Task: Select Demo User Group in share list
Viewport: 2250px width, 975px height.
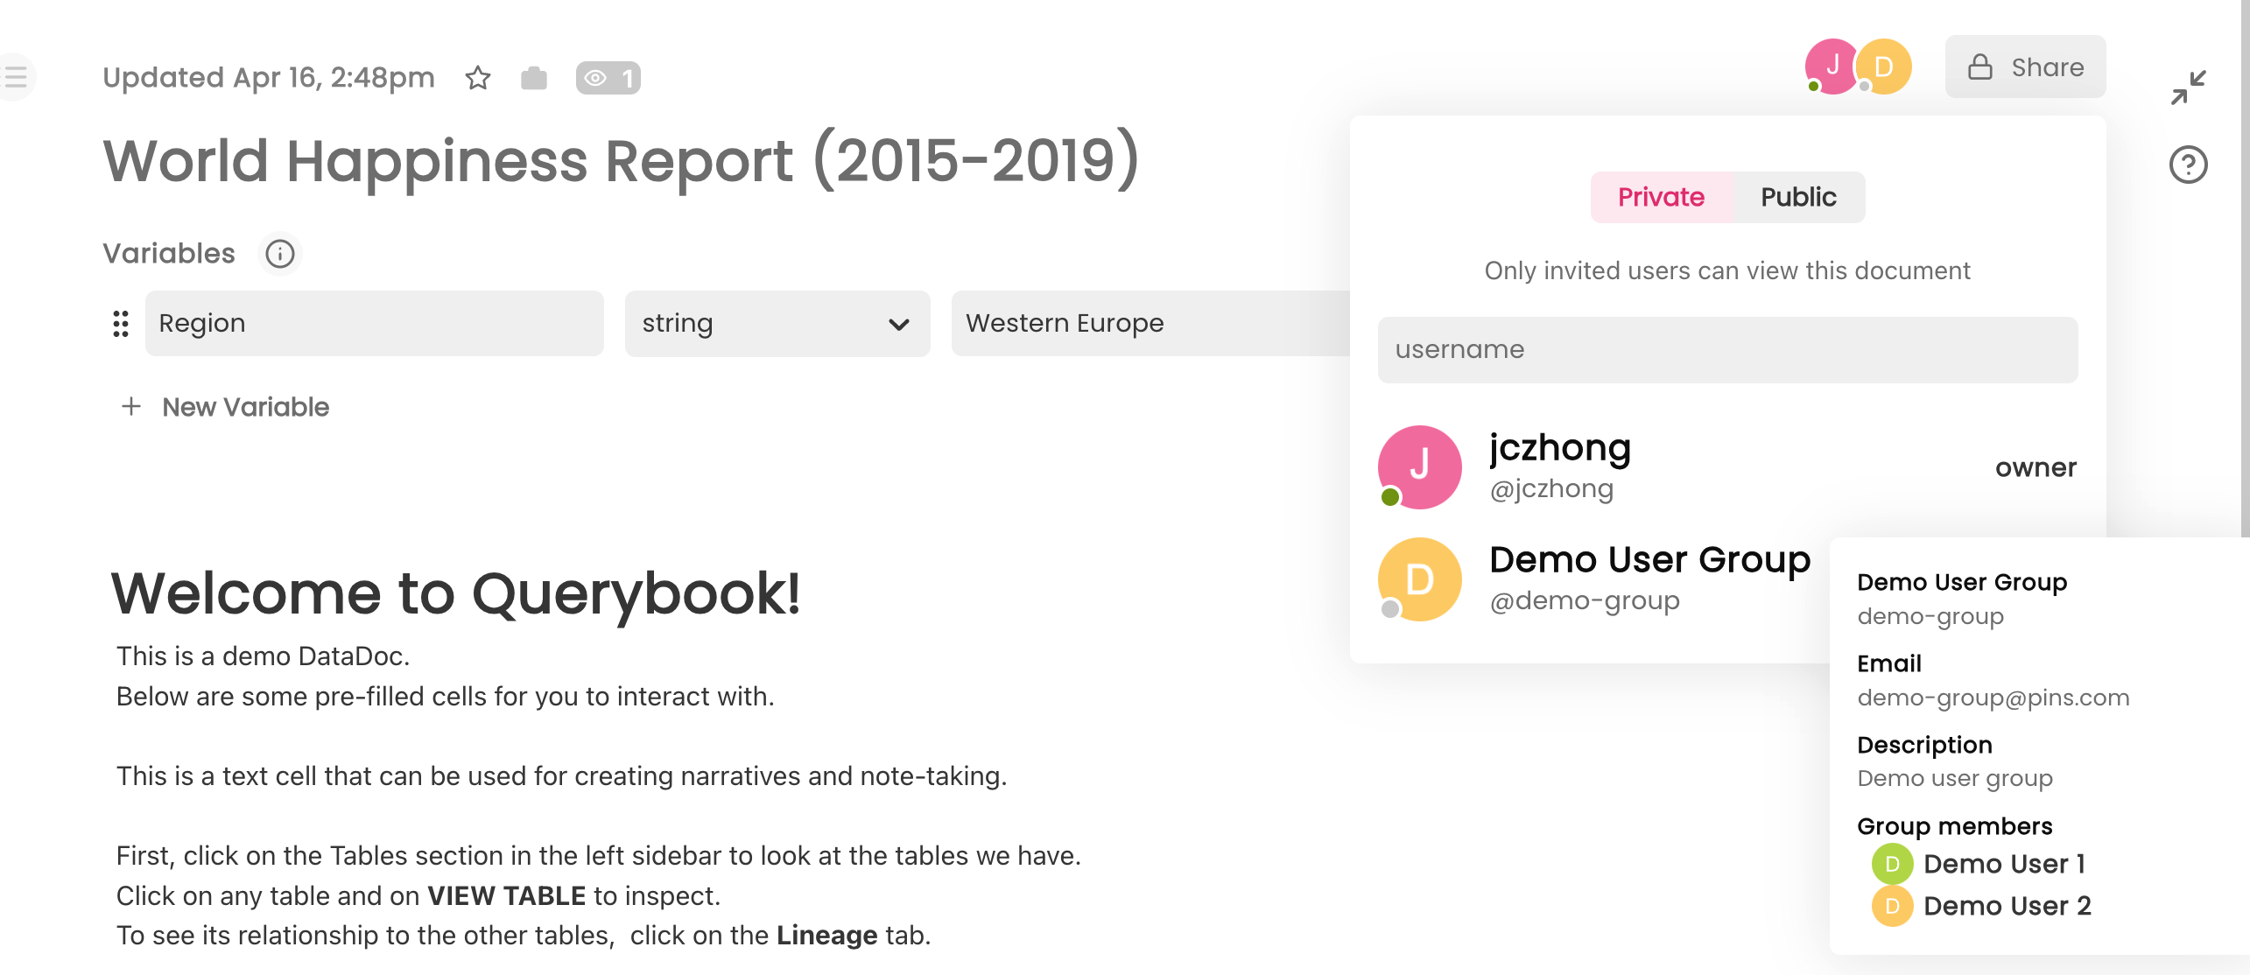Action: point(1649,560)
